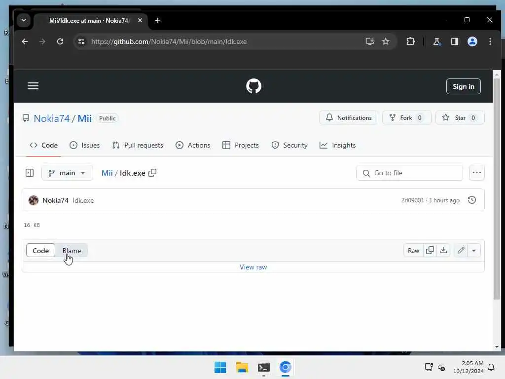505x379 pixels.
Task: Open the taskbar clock and date
Action: 469,367
